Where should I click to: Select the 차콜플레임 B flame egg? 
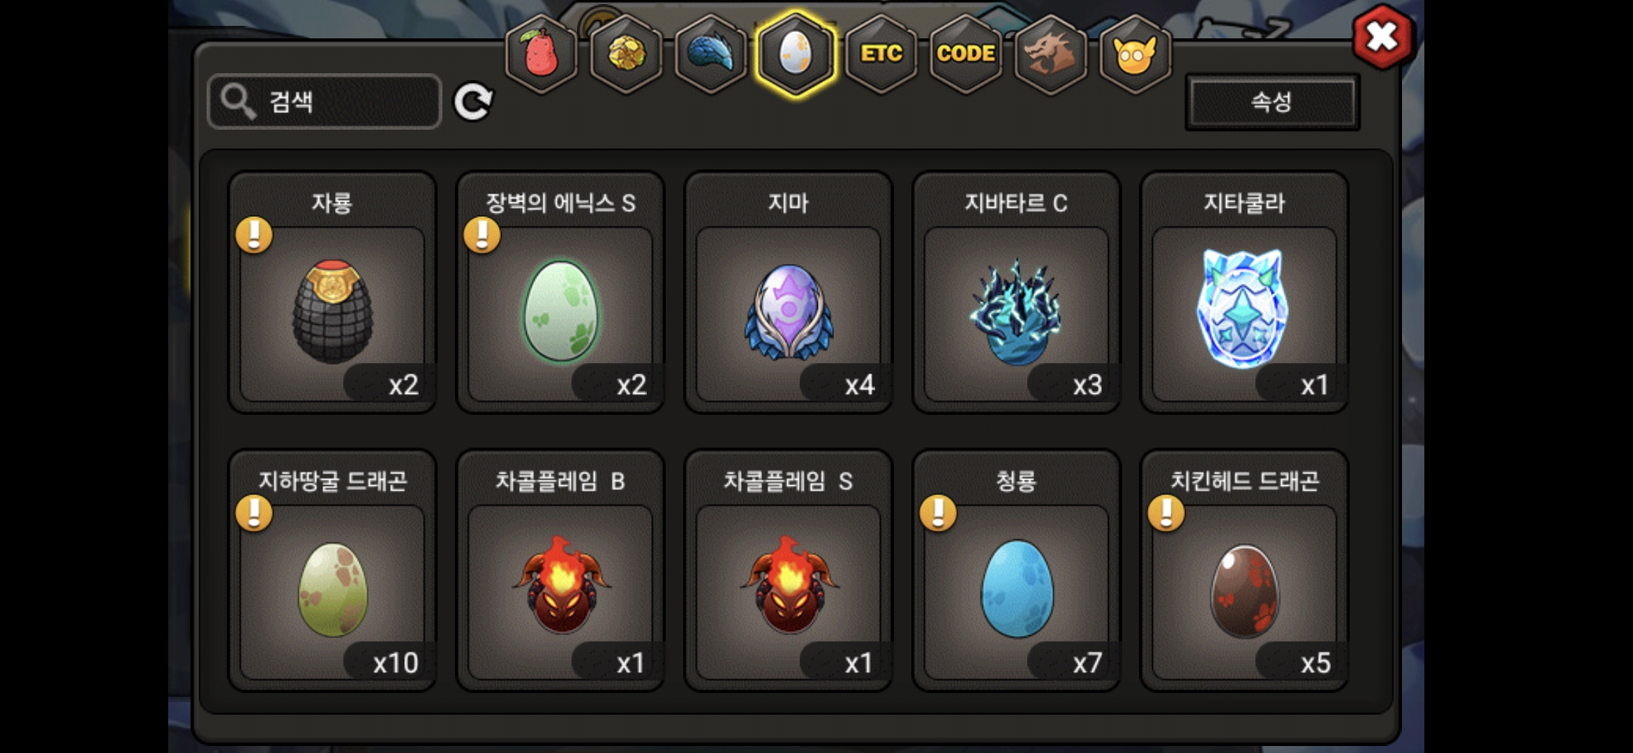[560, 570]
